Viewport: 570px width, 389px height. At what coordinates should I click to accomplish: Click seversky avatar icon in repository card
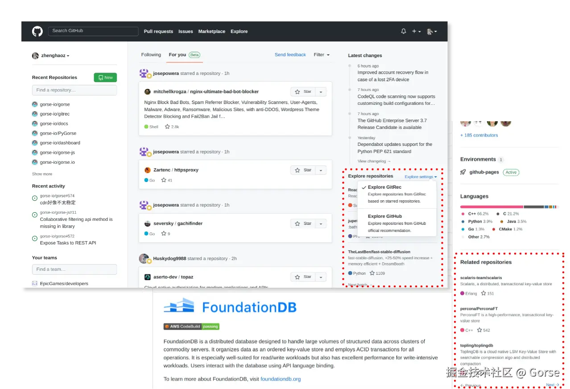click(148, 223)
